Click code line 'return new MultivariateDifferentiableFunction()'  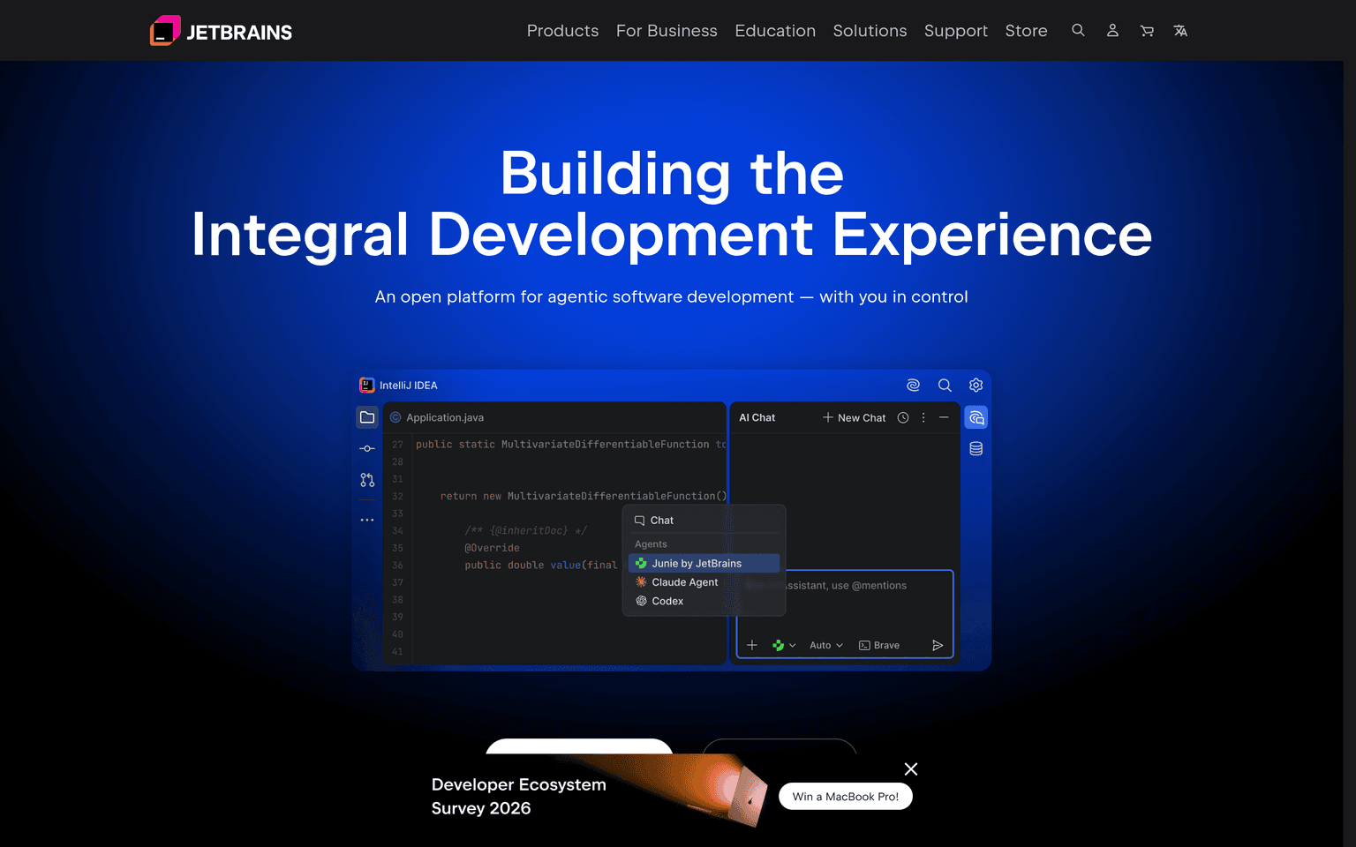(x=584, y=496)
